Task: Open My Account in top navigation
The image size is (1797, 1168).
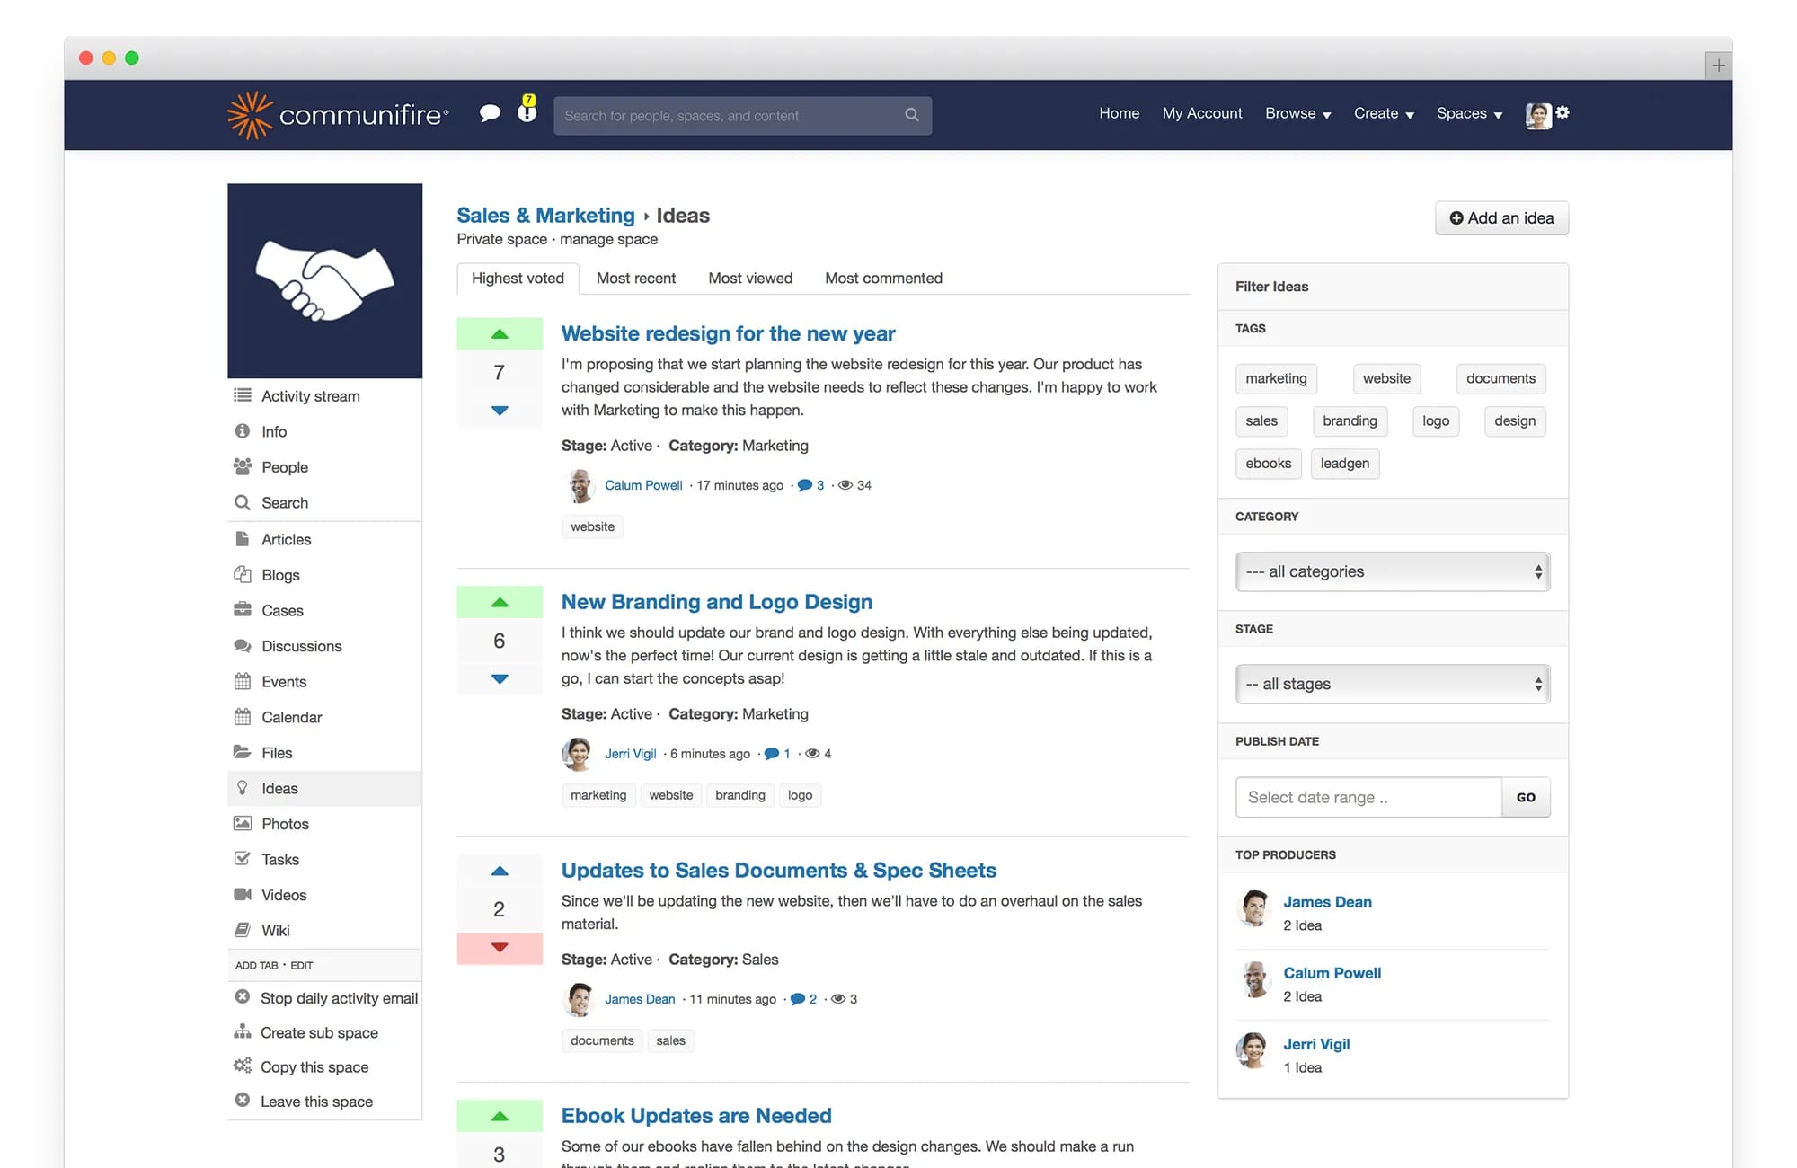Action: click(1202, 113)
